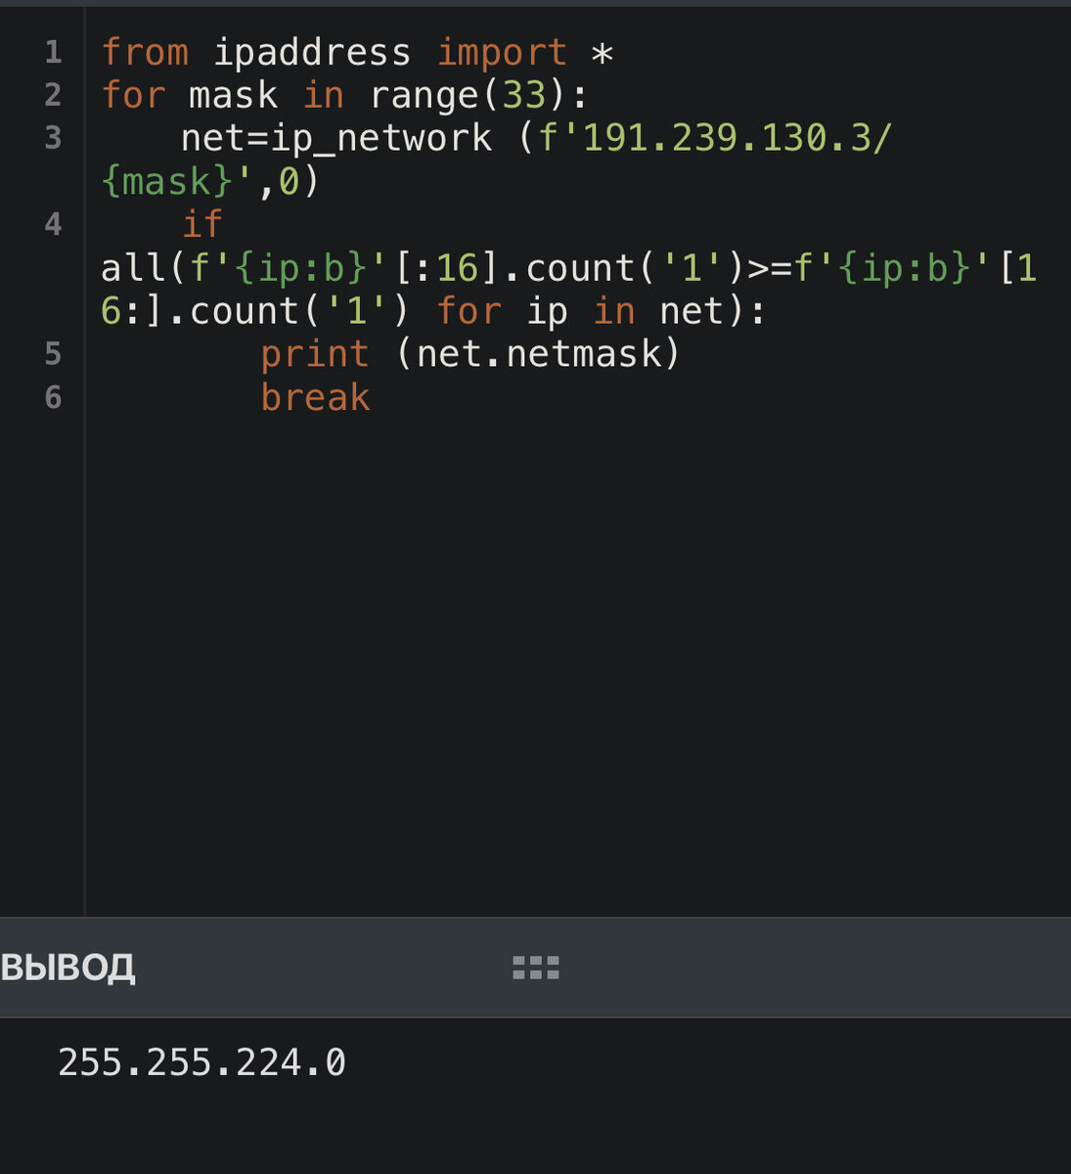Viewport: 1071px width, 1174px height.
Task: Click the 'if' keyword on line 4
Action: click(x=202, y=225)
